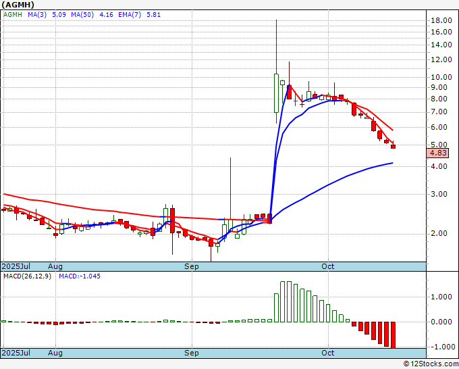This screenshot has height=369, width=459.
Task: Open the 12Stocks.com copyright link
Action: coord(431,364)
